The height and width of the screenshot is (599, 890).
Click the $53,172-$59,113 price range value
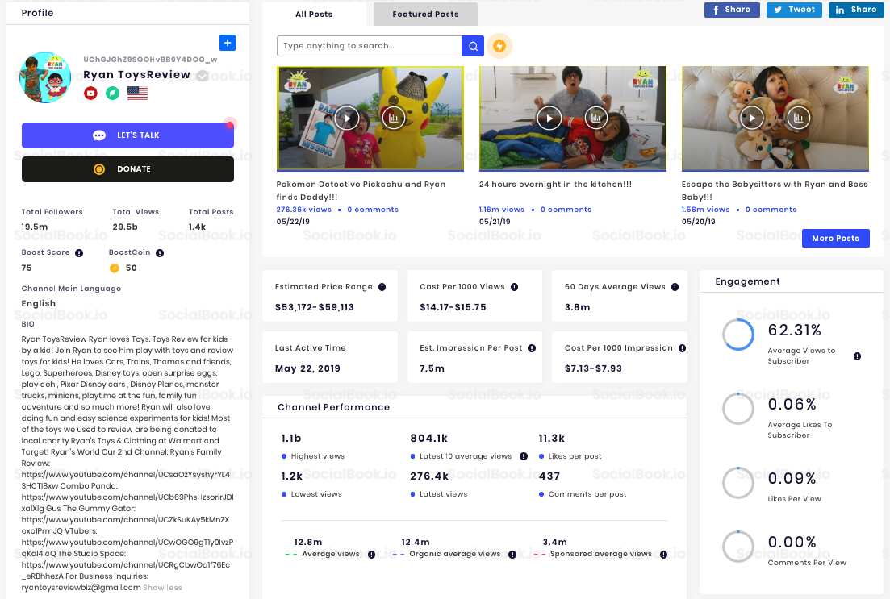[315, 307]
